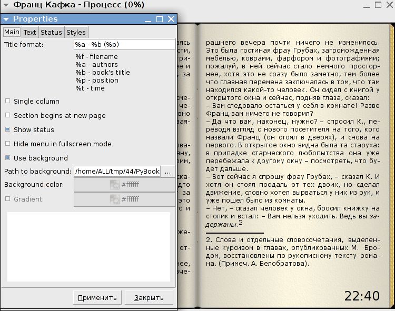The height and width of the screenshot is (311, 395).
Task: Click the '%t - time' hint text
Action: [90, 88]
